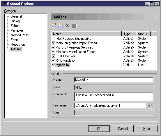Disable the XML Validation add-in checkbox
This screenshot has width=161, height=136.
point(53,60)
